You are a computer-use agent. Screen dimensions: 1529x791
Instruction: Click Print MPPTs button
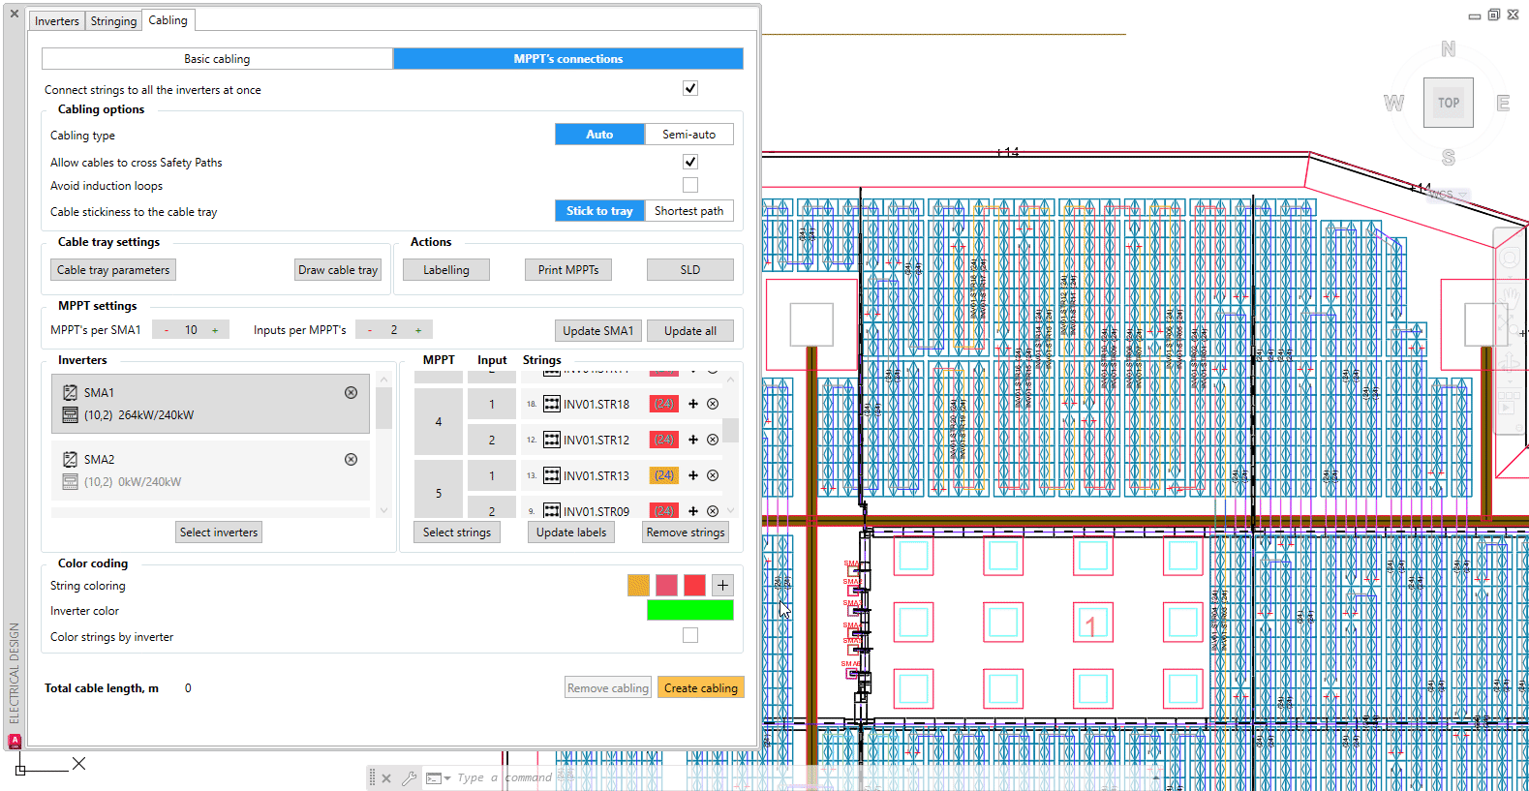coord(568,270)
